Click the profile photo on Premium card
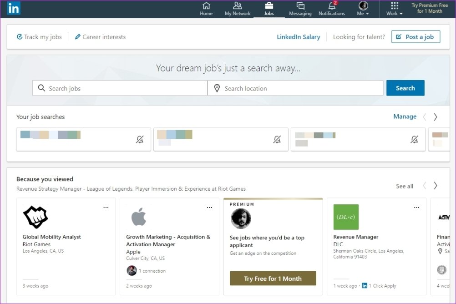This screenshot has height=304, width=456. pos(241,218)
